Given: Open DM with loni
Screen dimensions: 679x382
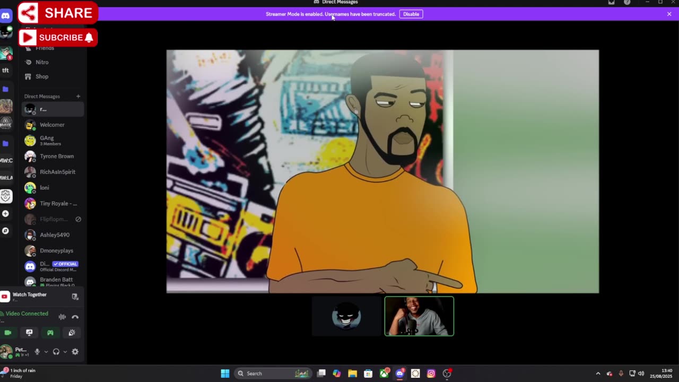Looking at the screenshot, I should (x=53, y=187).
